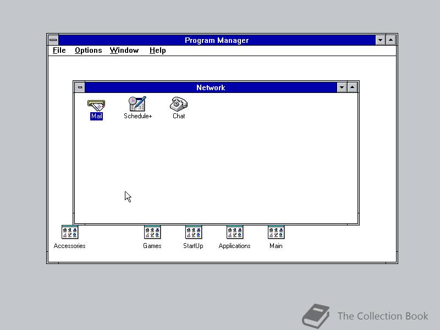This screenshot has height=330, width=440.
Task: Select the Accessories program group icon
Action: [x=70, y=232]
